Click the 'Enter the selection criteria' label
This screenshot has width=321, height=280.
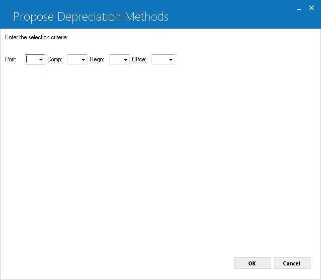coord(36,37)
